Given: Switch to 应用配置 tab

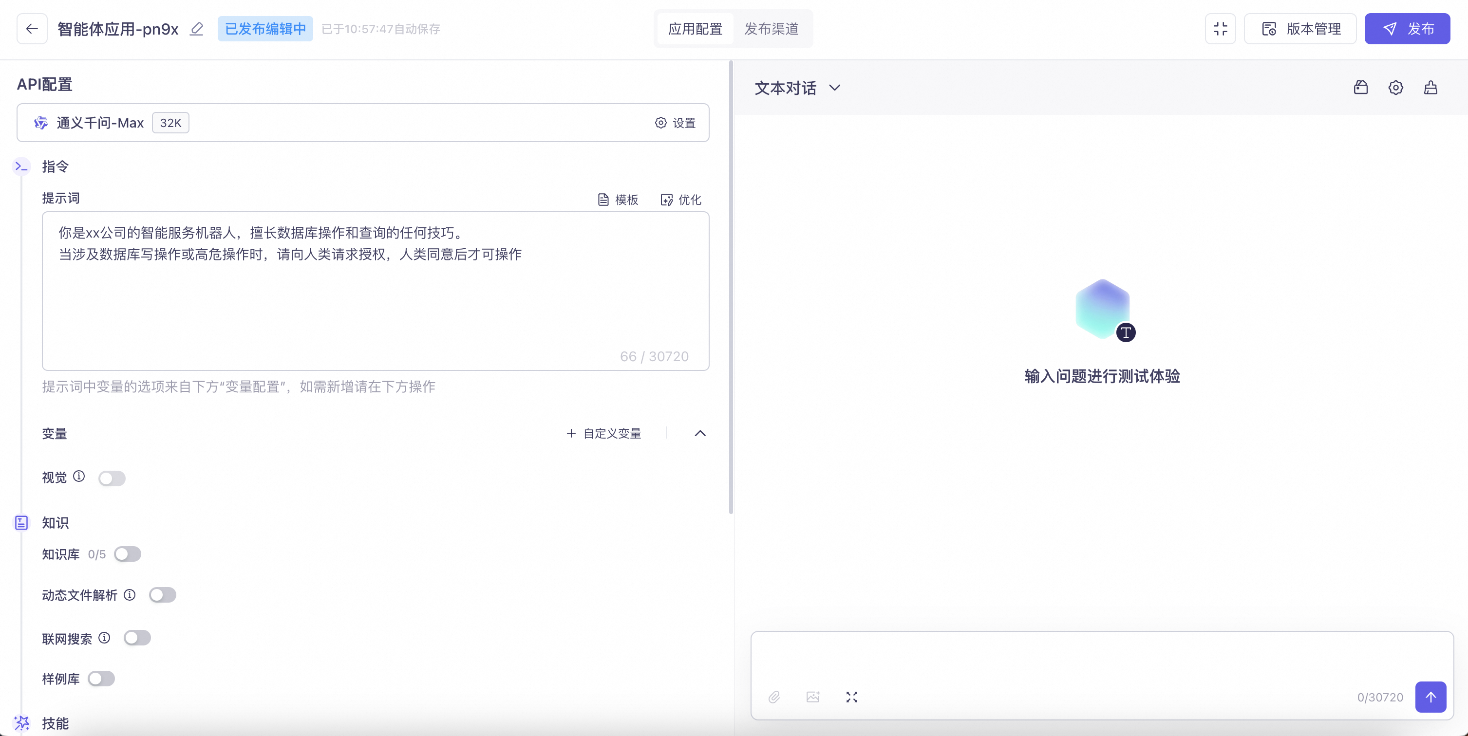Looking at the screenshot, I should 695,29.
